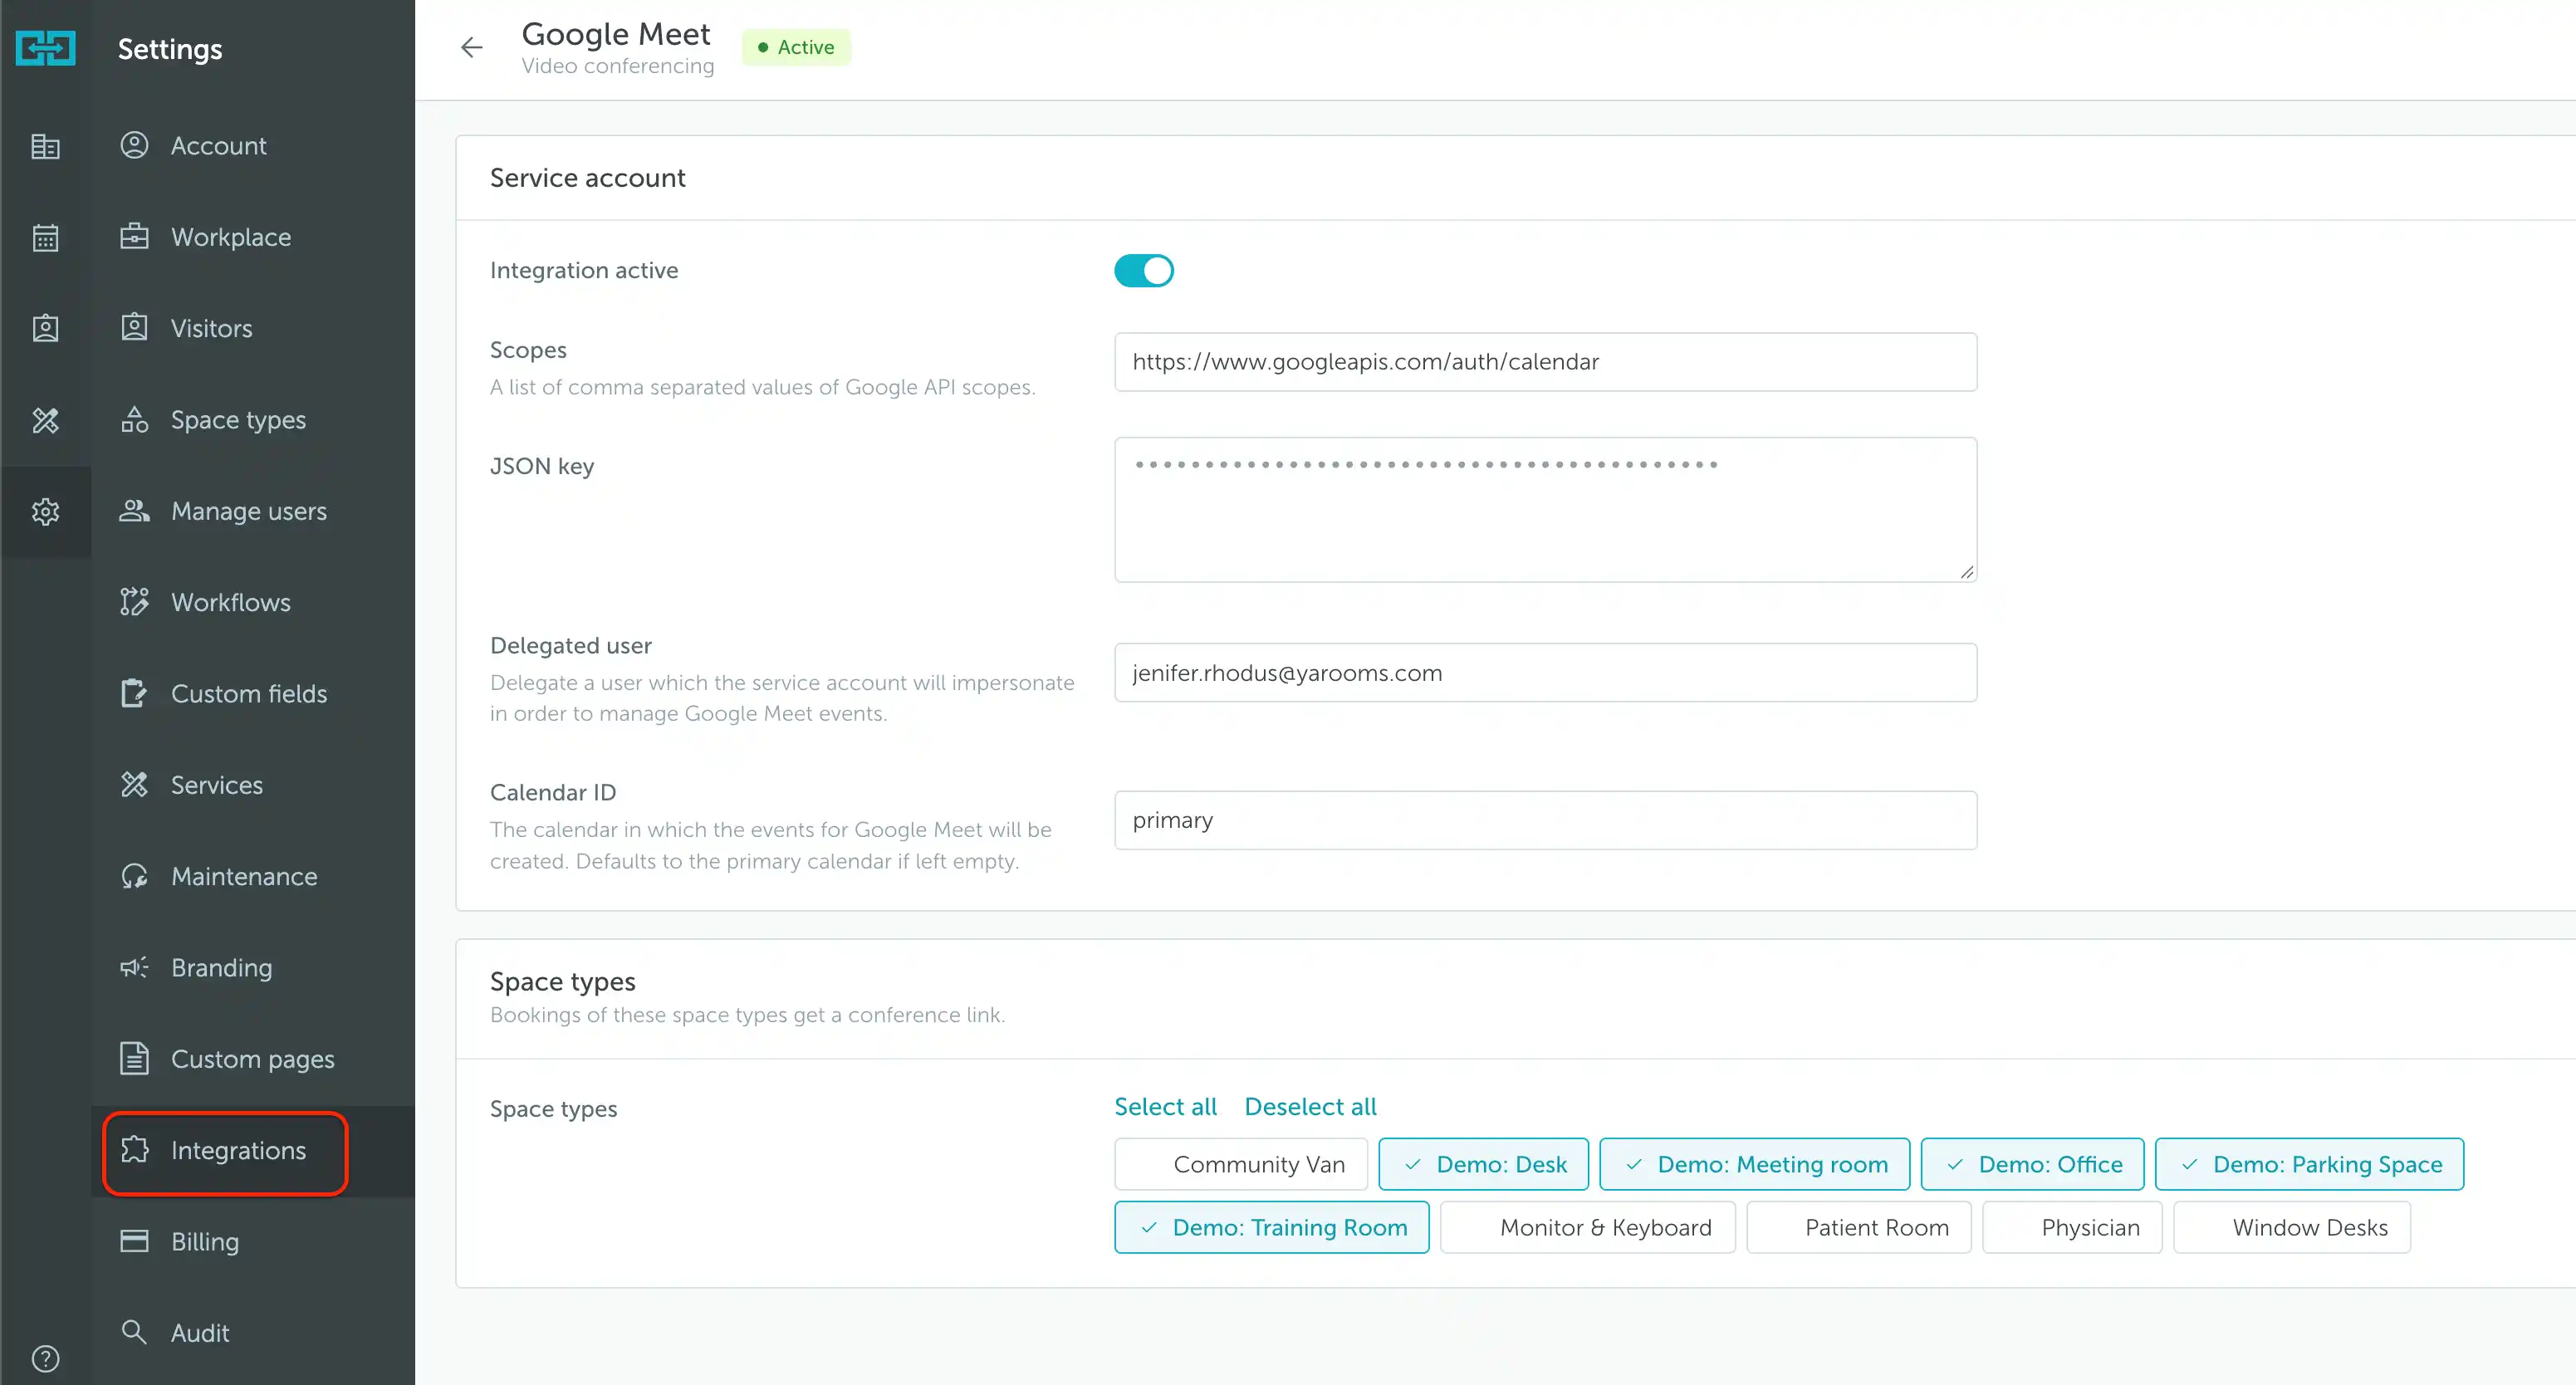Click the Space types shapes icon
This screenshot has height=1385, width=2576.
[134, 420]
